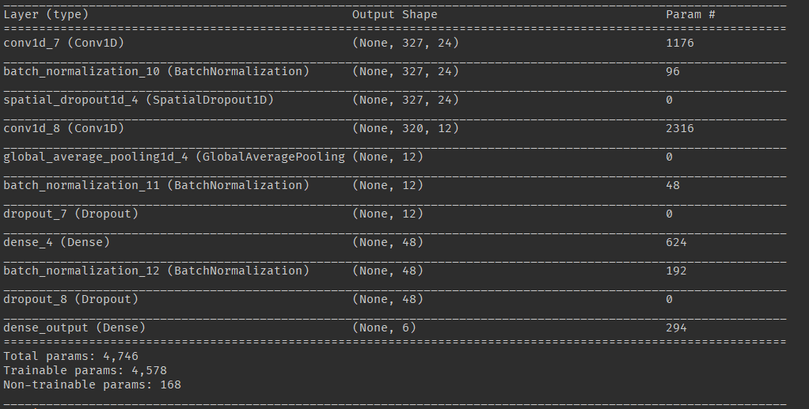Click the dense_output (Dense) layer name
This screenshot has height=409, width=809.
point(73,328)
